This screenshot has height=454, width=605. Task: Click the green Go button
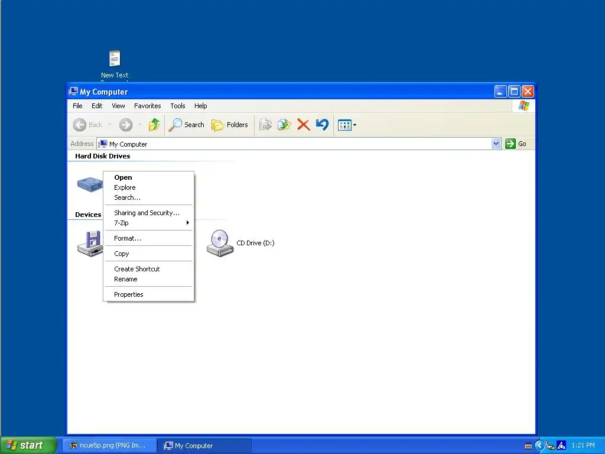[516, 144]
